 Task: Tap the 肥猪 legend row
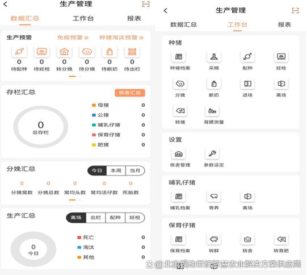point(119,145)
